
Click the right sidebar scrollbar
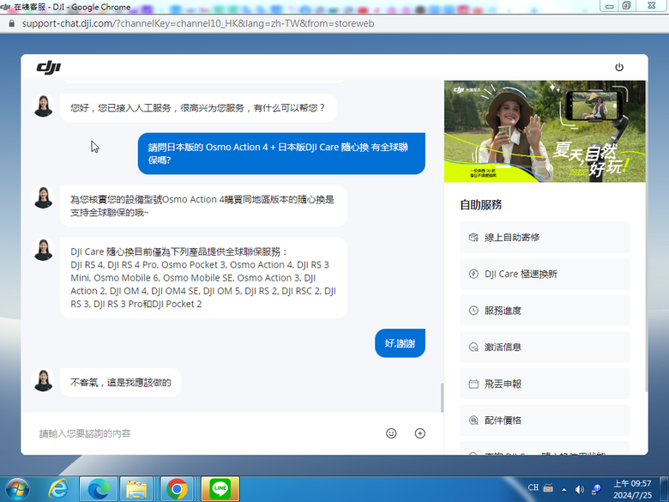(x=647, y=236)
